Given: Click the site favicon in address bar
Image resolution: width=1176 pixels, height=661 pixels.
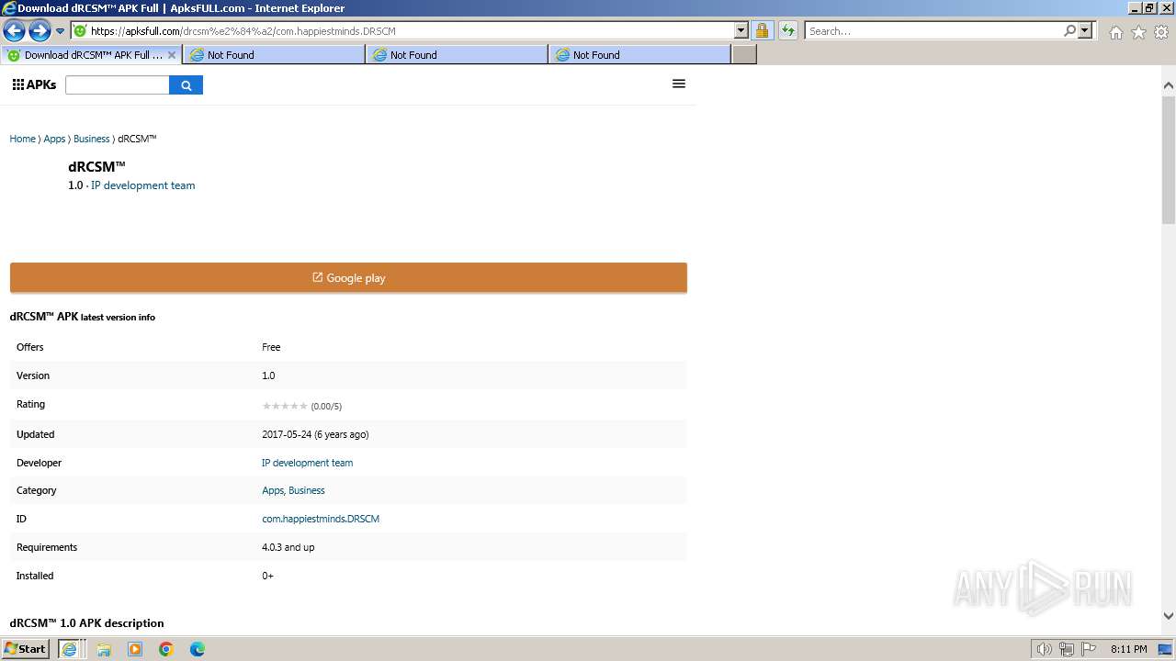Looking at the screenshot, I should coord(80,30).
